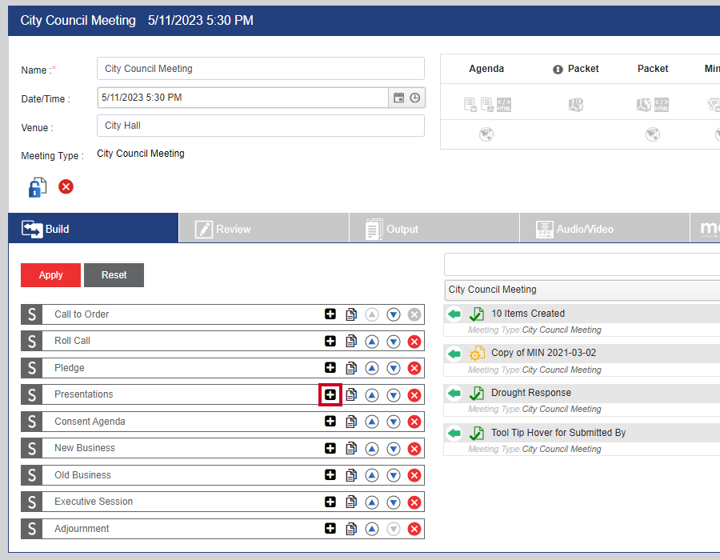Click the Apply button

(50, 275)
